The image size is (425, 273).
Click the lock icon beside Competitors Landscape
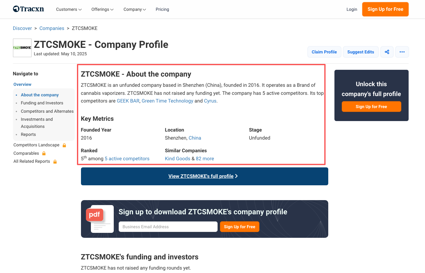tap(64, 145)
